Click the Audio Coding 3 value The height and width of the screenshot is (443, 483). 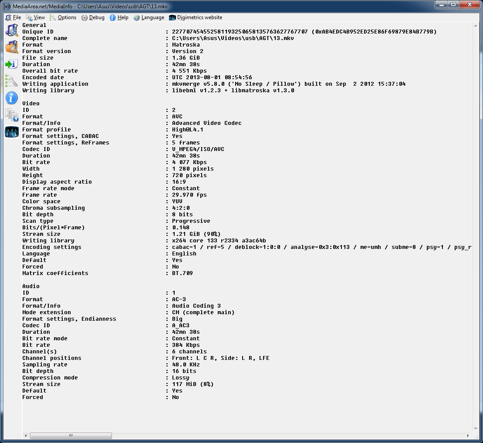pyautogui.click(x=196, y=306)
